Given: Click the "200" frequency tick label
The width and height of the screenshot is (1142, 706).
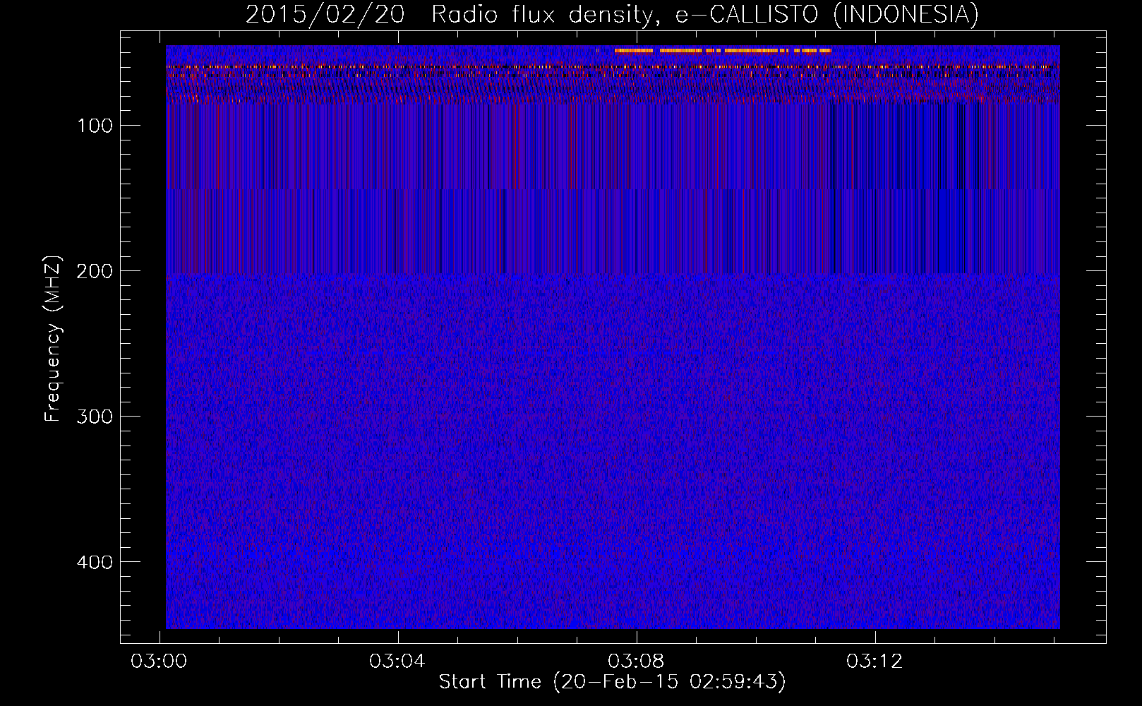Looking at the screenshot, I should 95,271.
